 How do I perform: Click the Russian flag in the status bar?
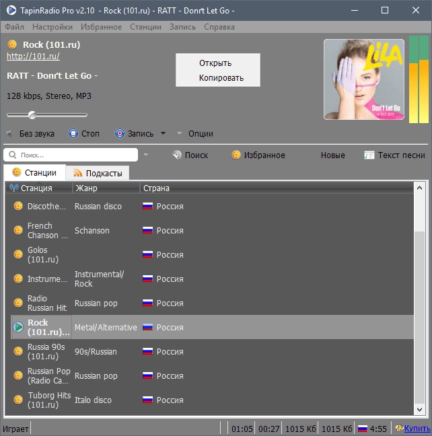tap(363, 429)
